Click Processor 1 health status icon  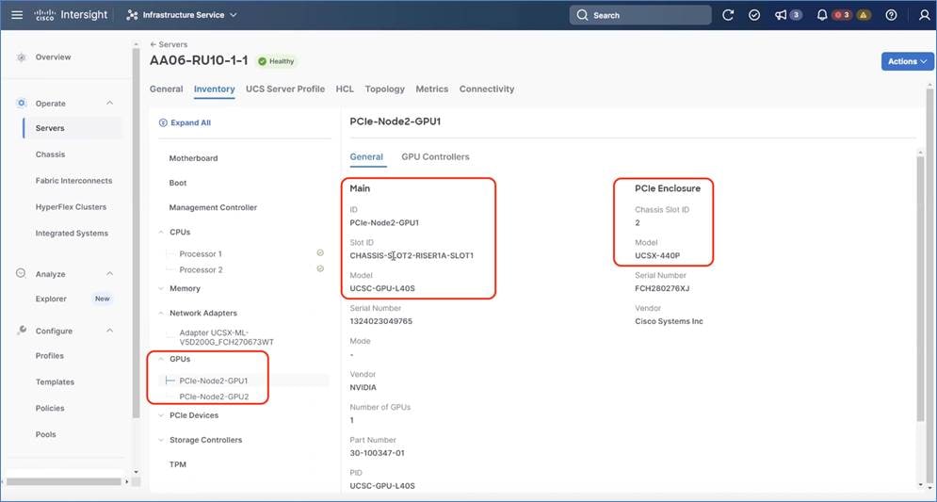pos(320,252)
